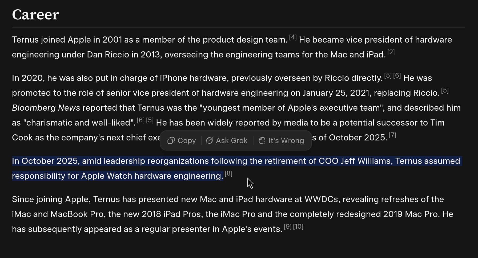Click the It's Wrong feedback icon

click(262, 140)
